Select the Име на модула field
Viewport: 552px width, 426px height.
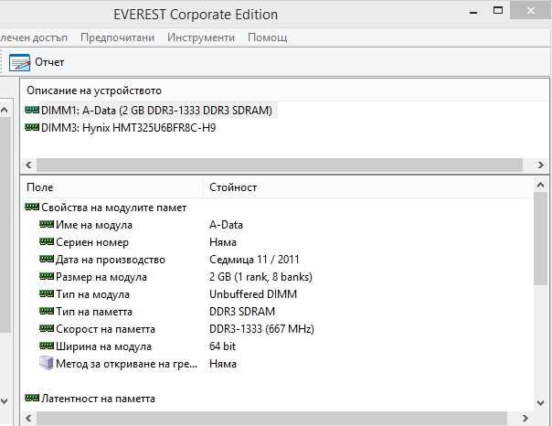pos(94,225)
